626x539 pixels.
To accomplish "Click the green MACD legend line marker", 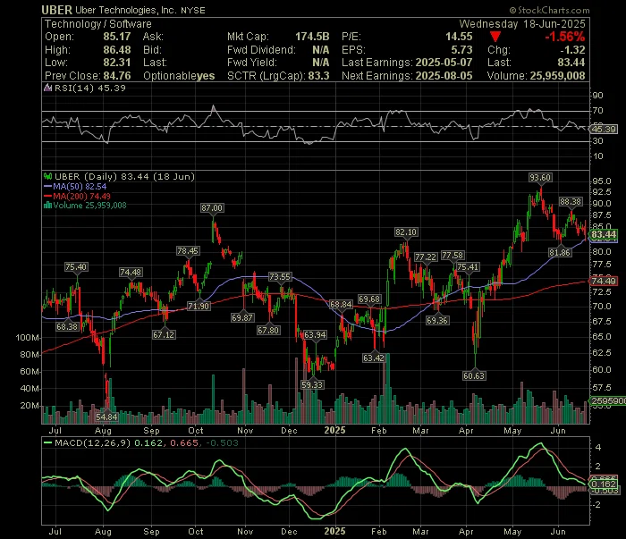I will 48,442.
